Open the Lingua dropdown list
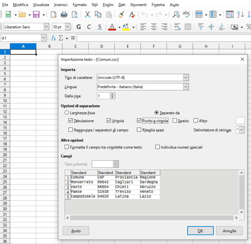Screen dimensions: 251x244 185,87
